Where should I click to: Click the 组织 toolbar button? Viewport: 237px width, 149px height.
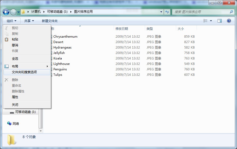[12, 21]
